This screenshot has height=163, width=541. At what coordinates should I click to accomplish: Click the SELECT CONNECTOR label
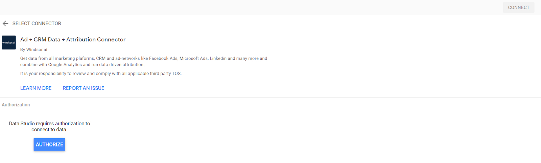pos(37,24)
